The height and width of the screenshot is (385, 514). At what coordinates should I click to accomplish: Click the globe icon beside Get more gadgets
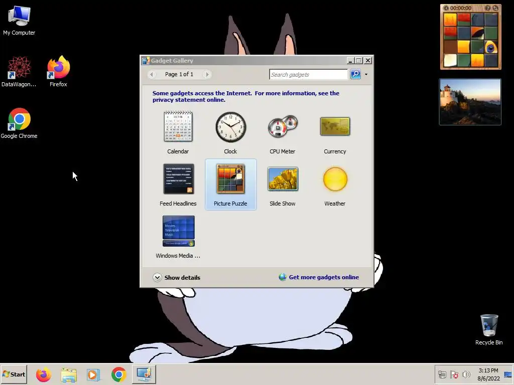(283, 277)
